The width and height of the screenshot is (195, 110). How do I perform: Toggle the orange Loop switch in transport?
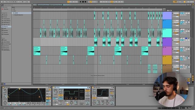pos(112,2)
